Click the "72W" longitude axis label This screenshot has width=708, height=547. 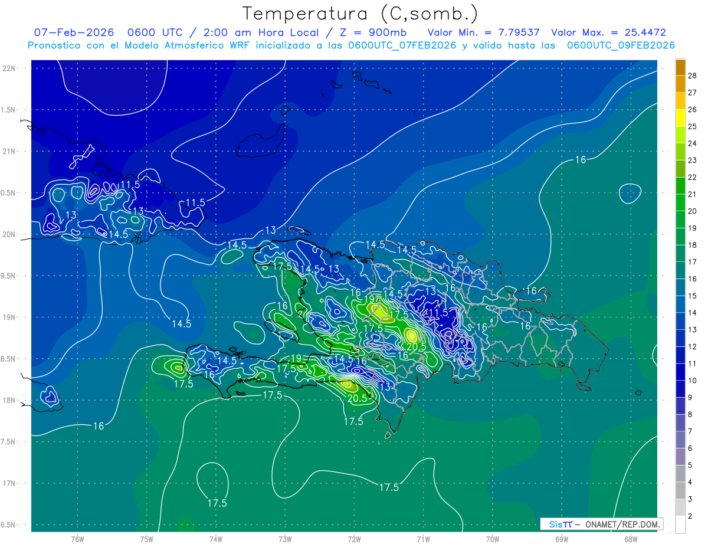click(354, 539)
